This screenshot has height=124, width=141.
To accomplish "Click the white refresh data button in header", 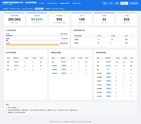I will tap(124, 3).
